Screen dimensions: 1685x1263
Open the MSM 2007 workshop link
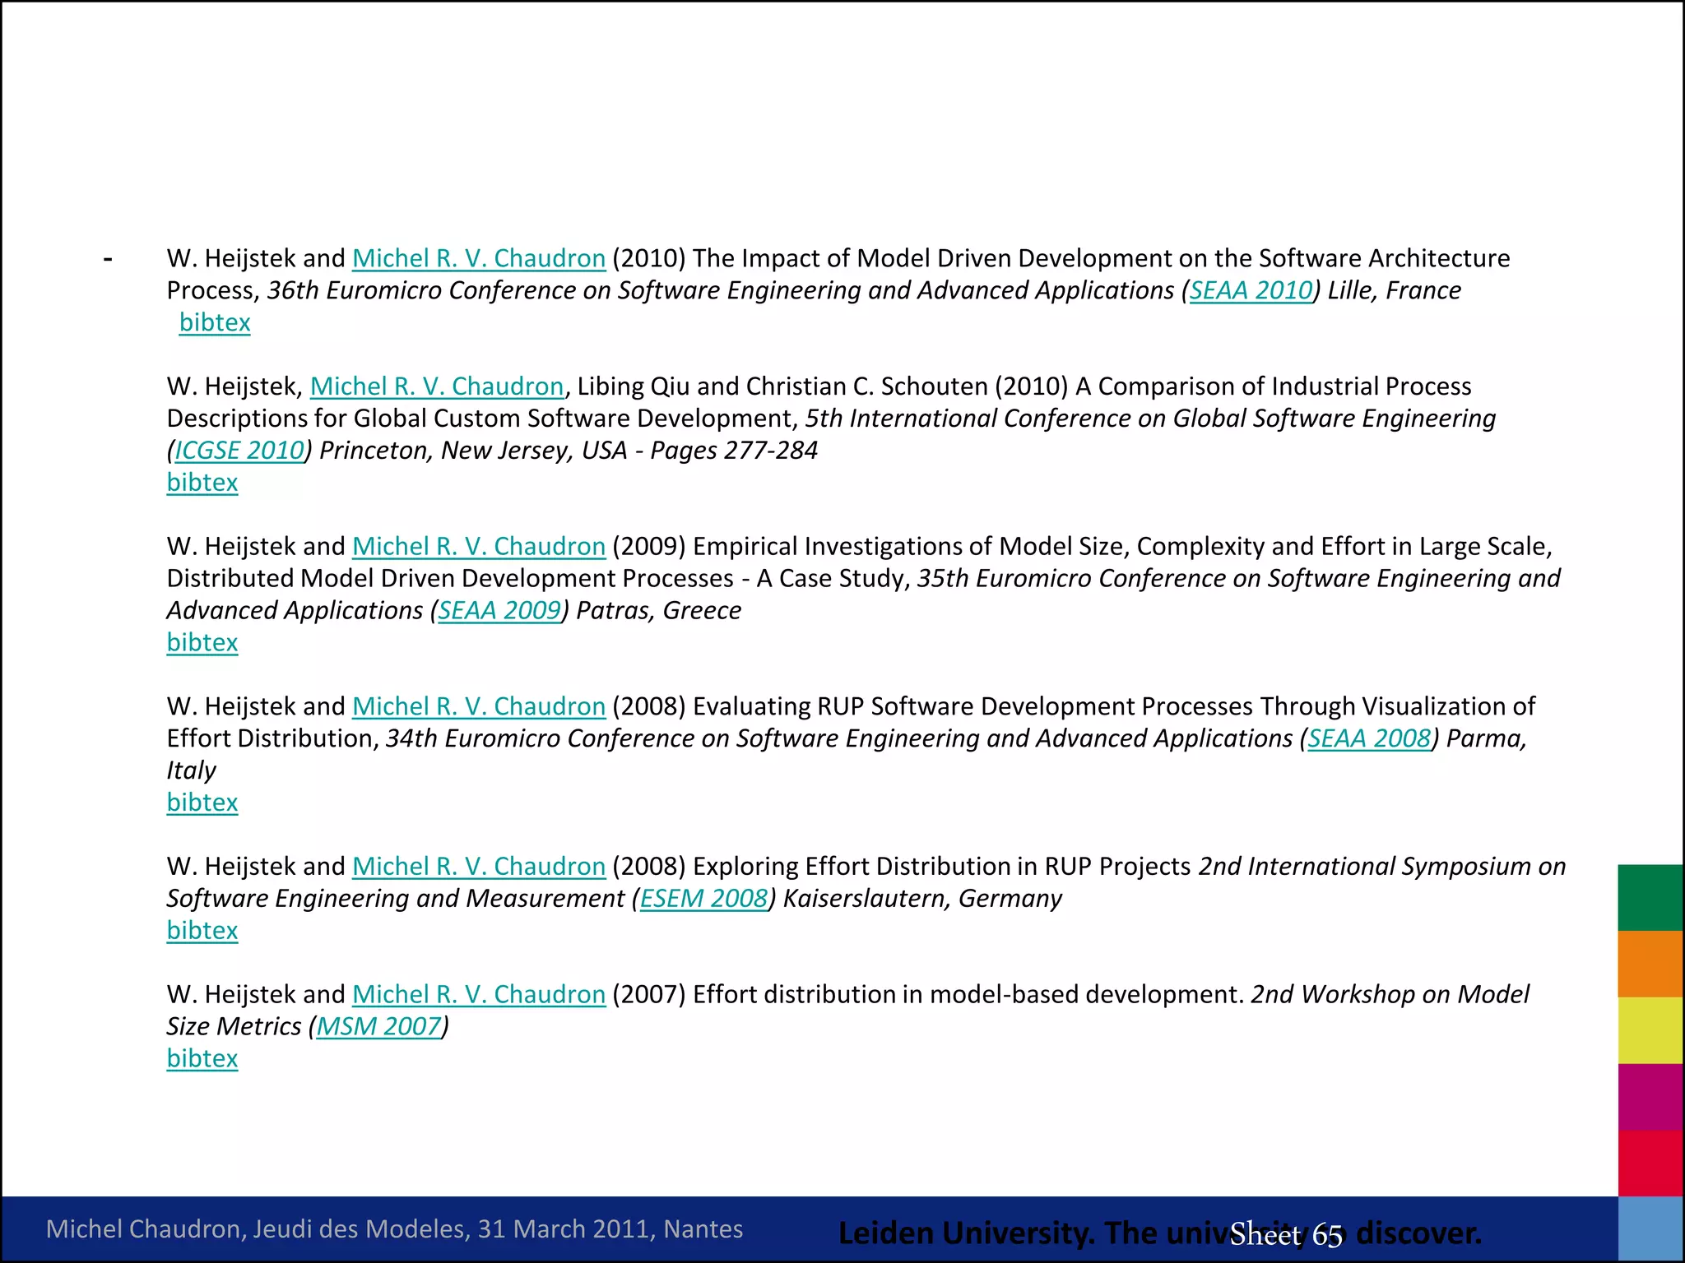(x=379, y=1026)
